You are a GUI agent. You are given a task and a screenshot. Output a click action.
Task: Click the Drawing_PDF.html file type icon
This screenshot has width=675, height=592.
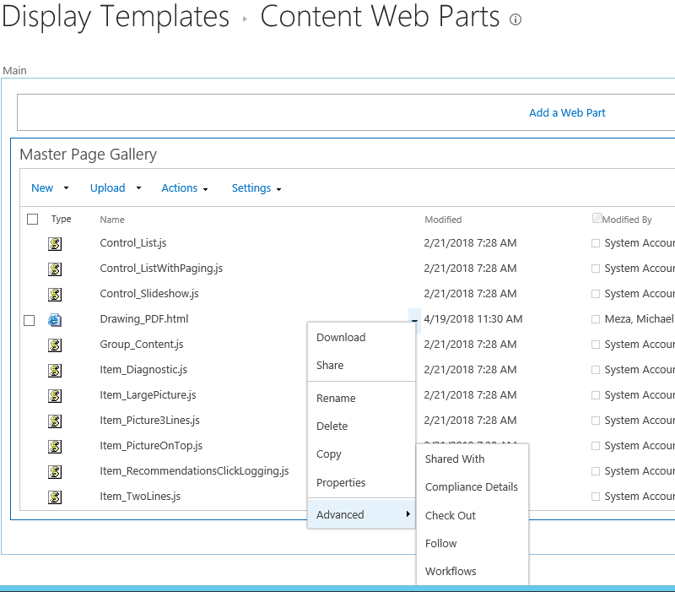point(55,319)
